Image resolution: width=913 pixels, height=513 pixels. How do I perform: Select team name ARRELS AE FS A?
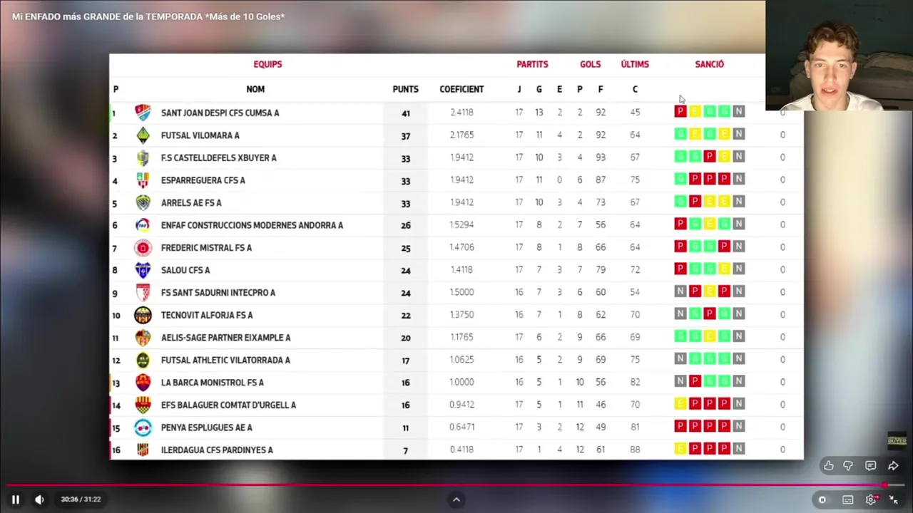191,202
